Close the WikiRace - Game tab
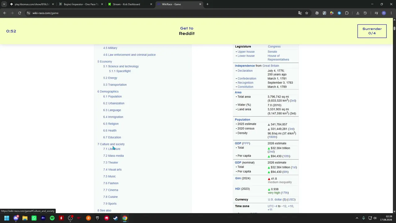The image size is (396, 223). [200, 4]
